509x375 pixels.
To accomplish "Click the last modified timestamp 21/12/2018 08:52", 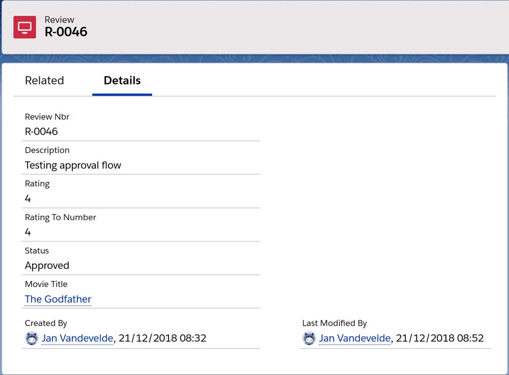I will point(440,338).
